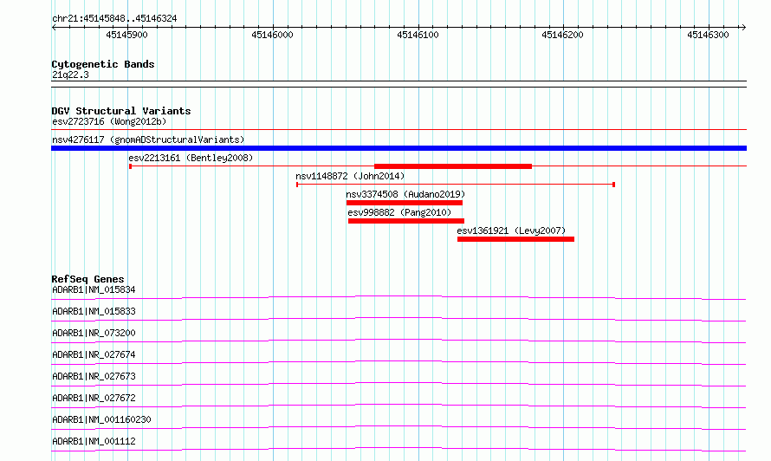Open ADARB1|NM_001112 transcript

coord(94,441)
